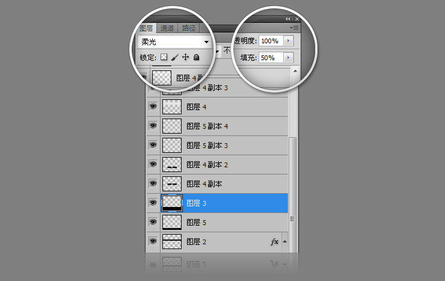Collapse layer effects arrow on 图层 2

coord(284,242)
